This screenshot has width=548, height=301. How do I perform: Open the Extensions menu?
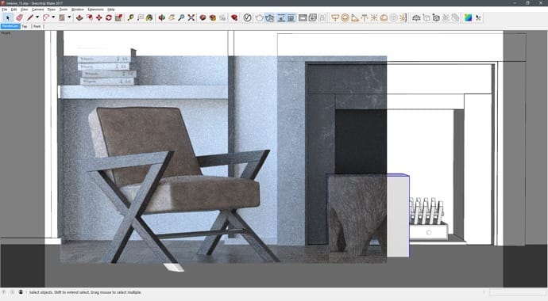(x=95, y=10)
